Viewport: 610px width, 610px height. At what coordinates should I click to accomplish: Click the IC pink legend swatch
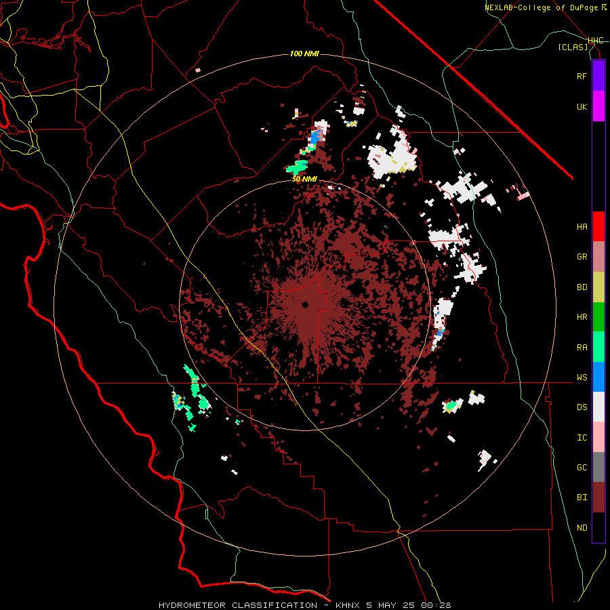(x=598, y=437)
